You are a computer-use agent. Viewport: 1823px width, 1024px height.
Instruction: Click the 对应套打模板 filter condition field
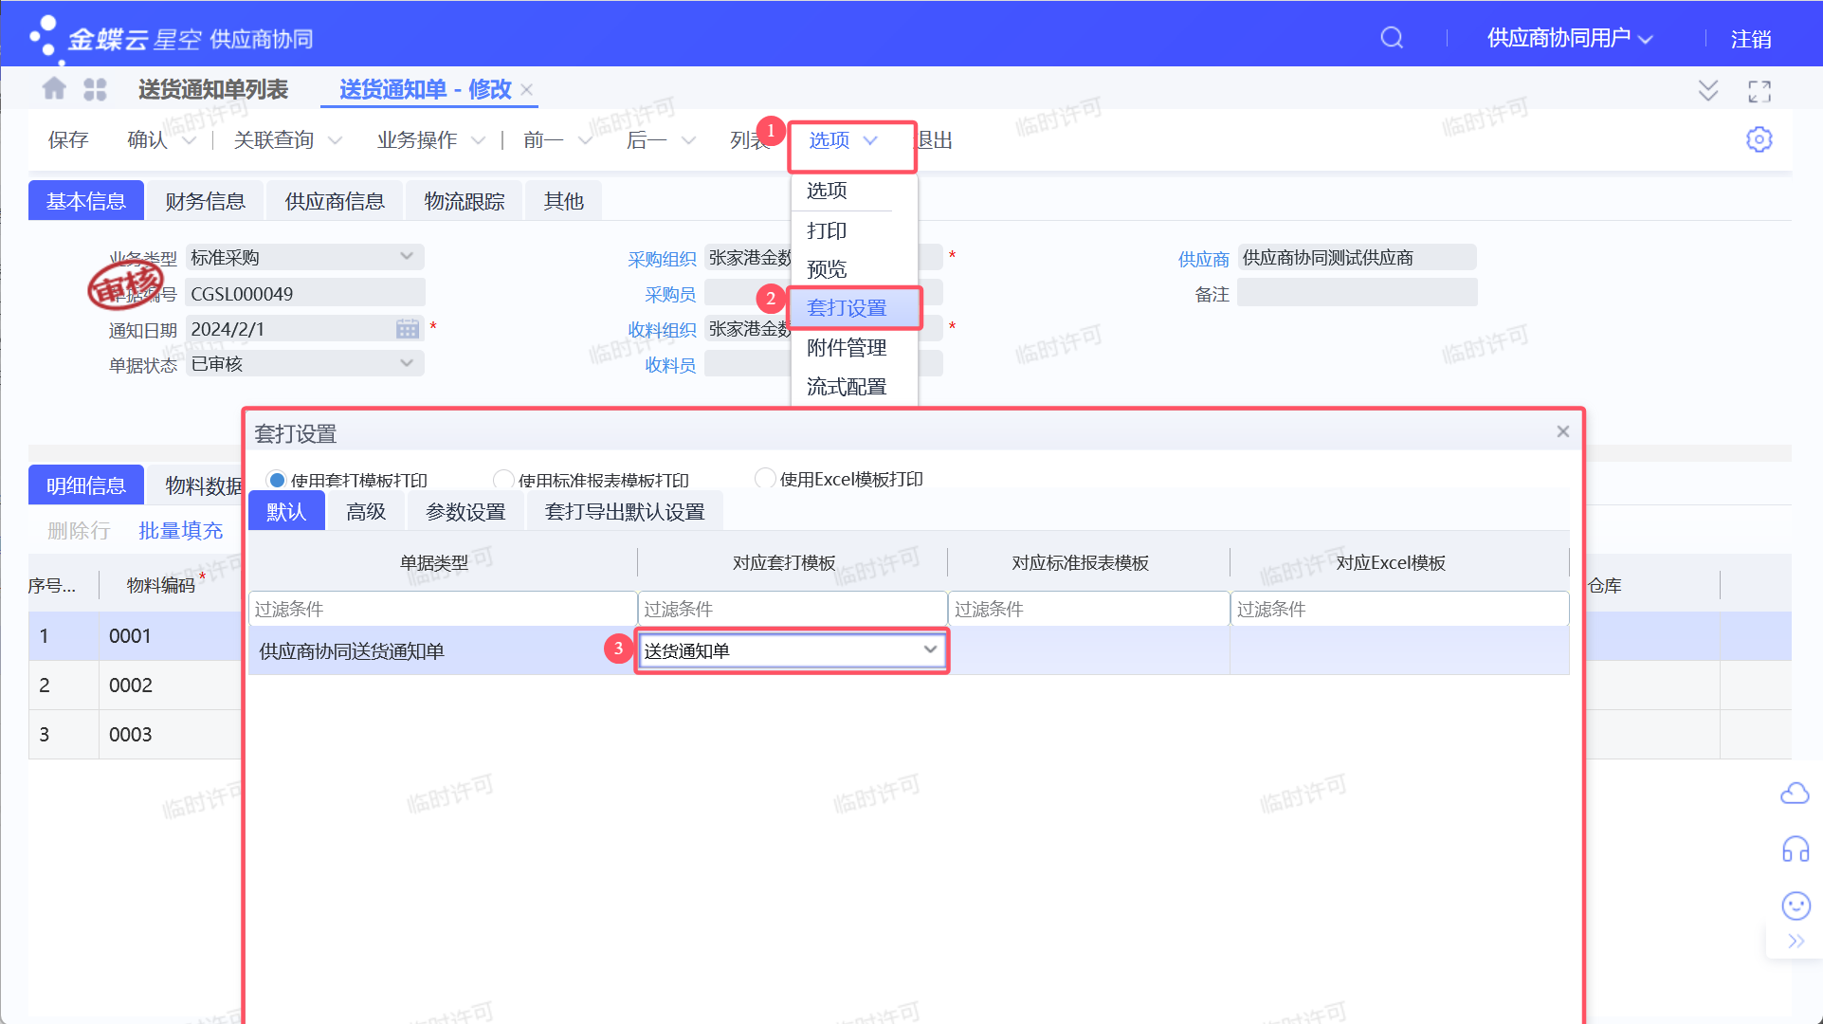pyautogui.click(x=792, y=609)
